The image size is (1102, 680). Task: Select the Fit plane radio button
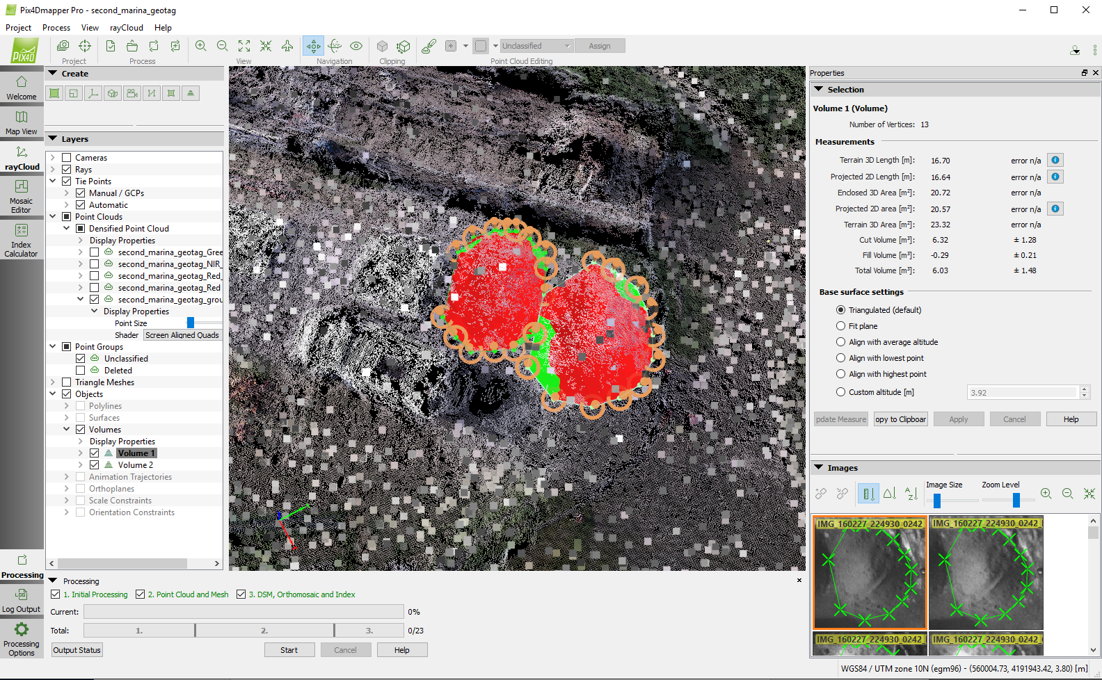point(840,326)
